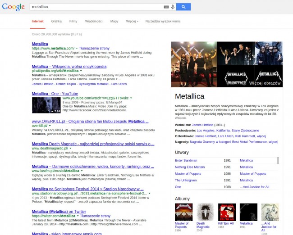Open Dyskografia Metalliki sitelink
The height and width of the screenshot is (235, 293).
pyautogui.click(x=93, y=84)
